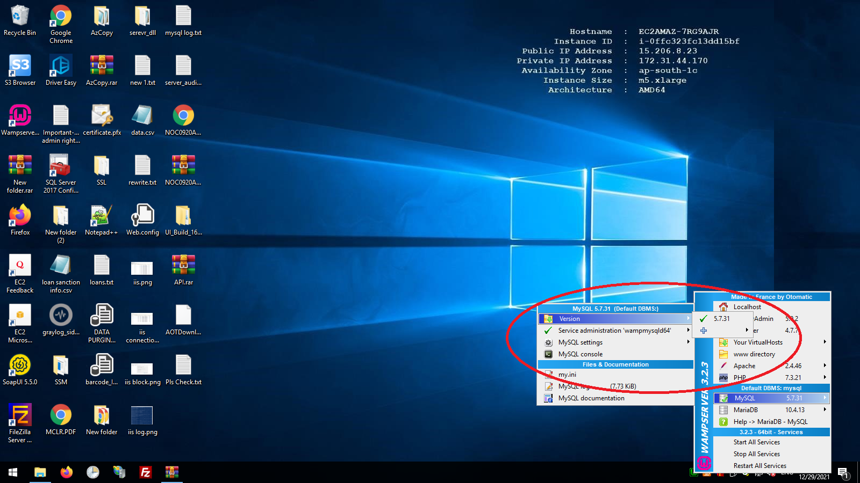This screenshot has height=483, width=860.
Task: Select the mysql log.txt file
Action: click(x=183, y=21)
